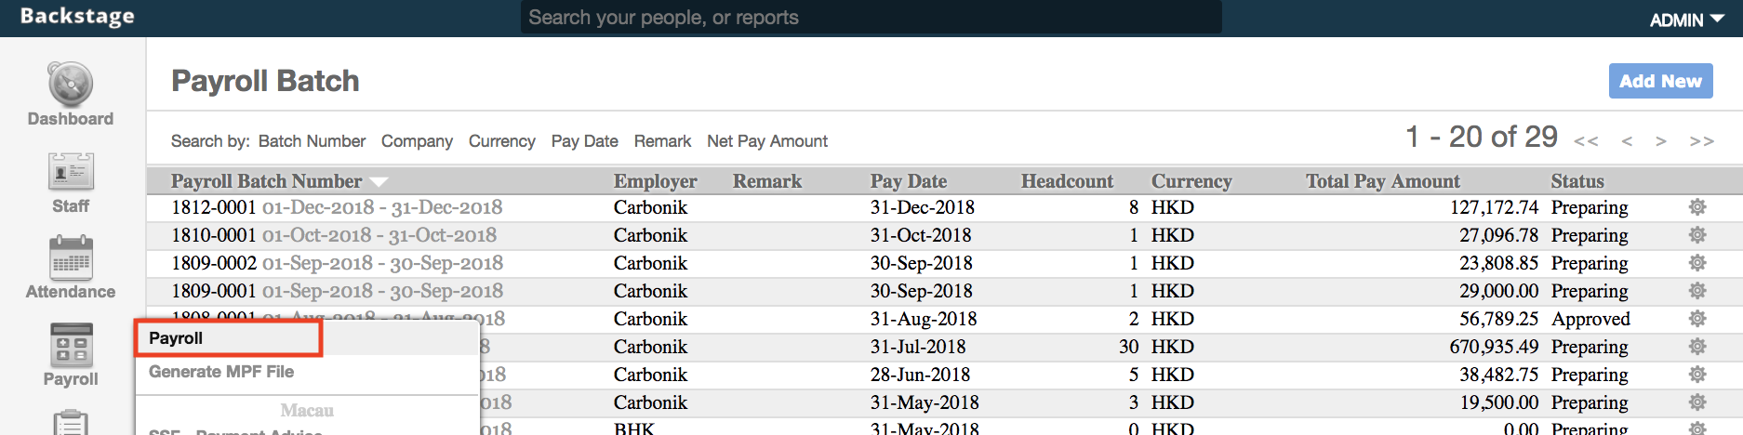
Task: Sort by Status column header
Action: 1577,181
